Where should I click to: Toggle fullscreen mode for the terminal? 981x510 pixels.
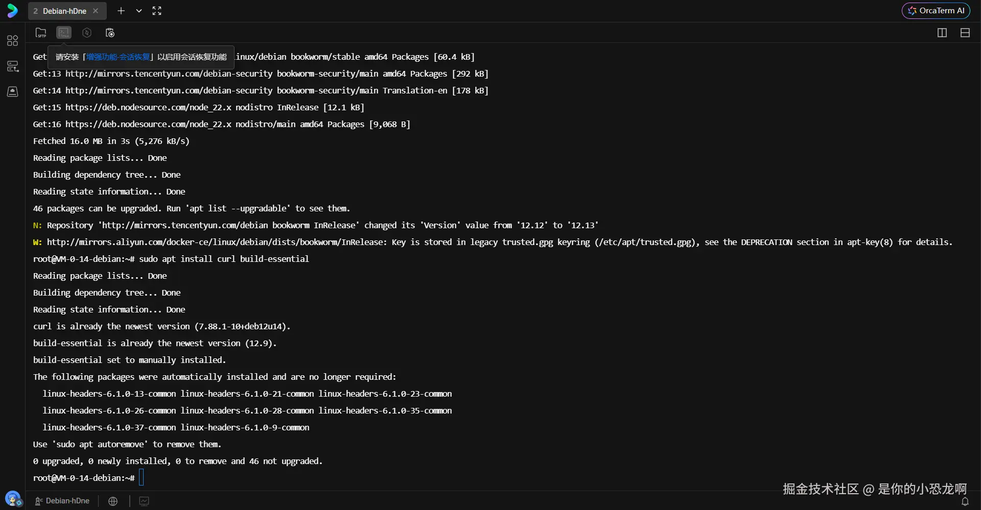157,11
